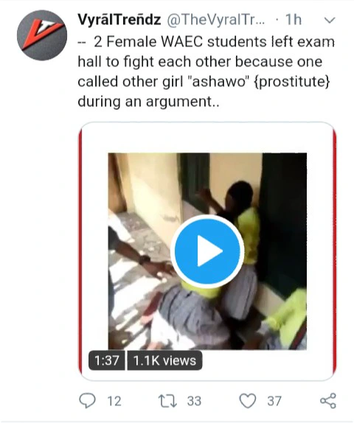The height and width of the screenshot is (423, 354).
Task: Open the tweet text about WAEC students
Action: (x=206, y=71)
